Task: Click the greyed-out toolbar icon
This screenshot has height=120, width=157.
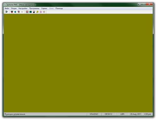Action: tap(22, 12)
